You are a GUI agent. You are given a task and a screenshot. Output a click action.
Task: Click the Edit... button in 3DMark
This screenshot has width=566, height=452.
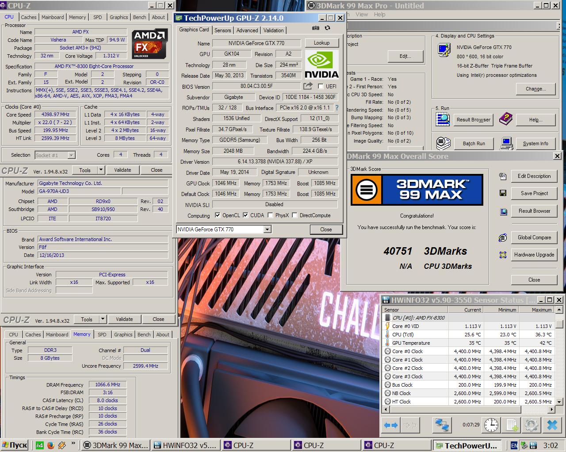405,56
